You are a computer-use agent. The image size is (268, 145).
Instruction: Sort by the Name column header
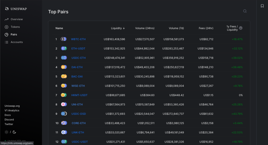click(x=59, y=28)
